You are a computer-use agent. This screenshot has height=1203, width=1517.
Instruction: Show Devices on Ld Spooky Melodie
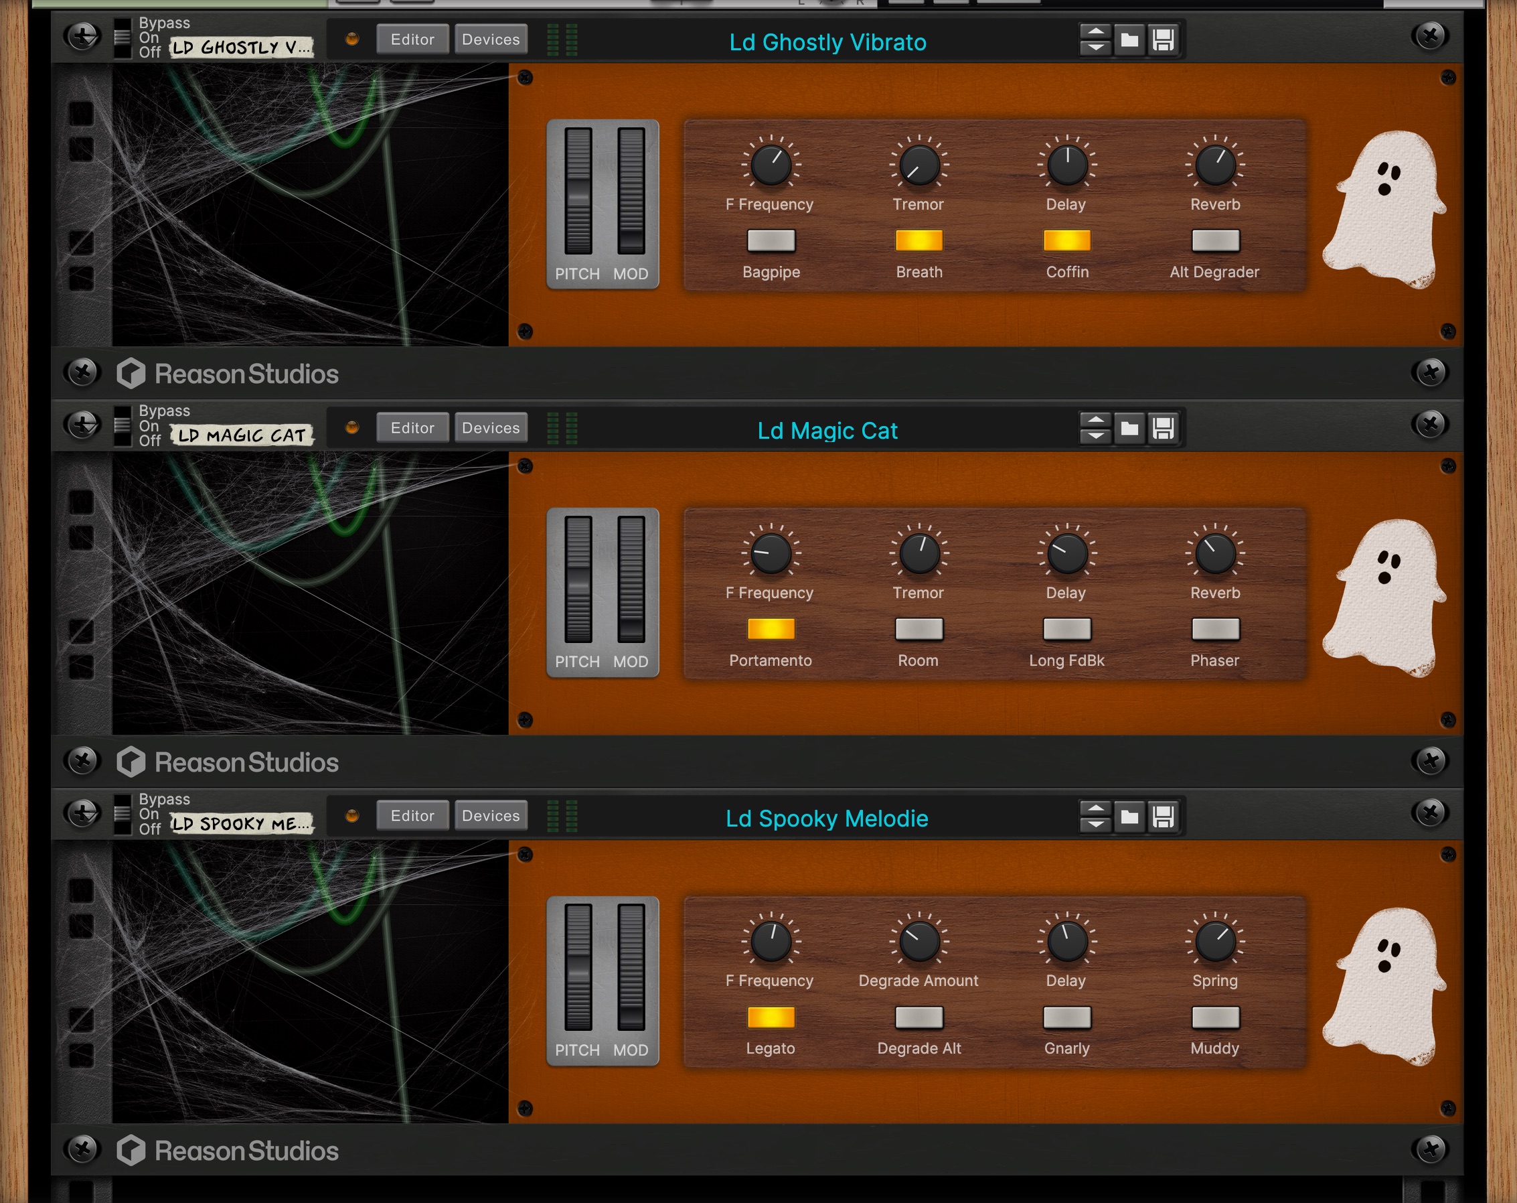(491, 816)
